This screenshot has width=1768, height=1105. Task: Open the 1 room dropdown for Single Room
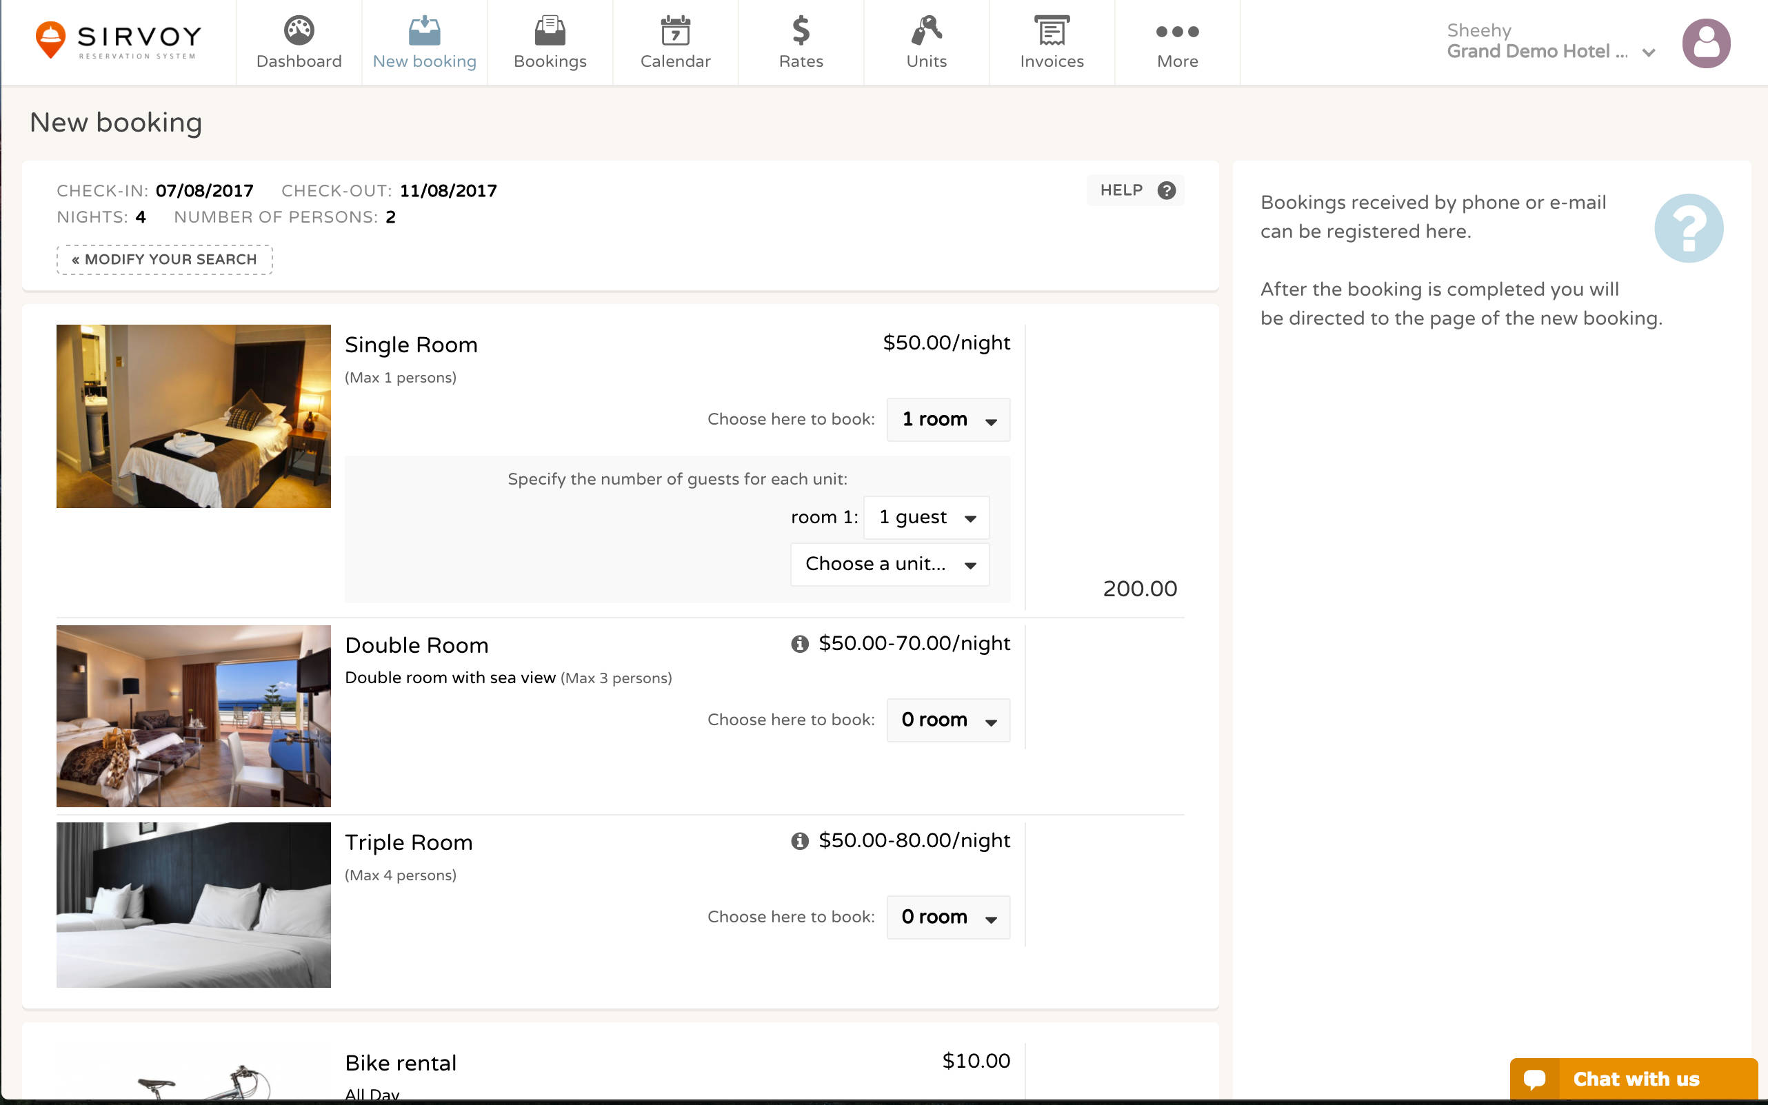pos(947,420)
